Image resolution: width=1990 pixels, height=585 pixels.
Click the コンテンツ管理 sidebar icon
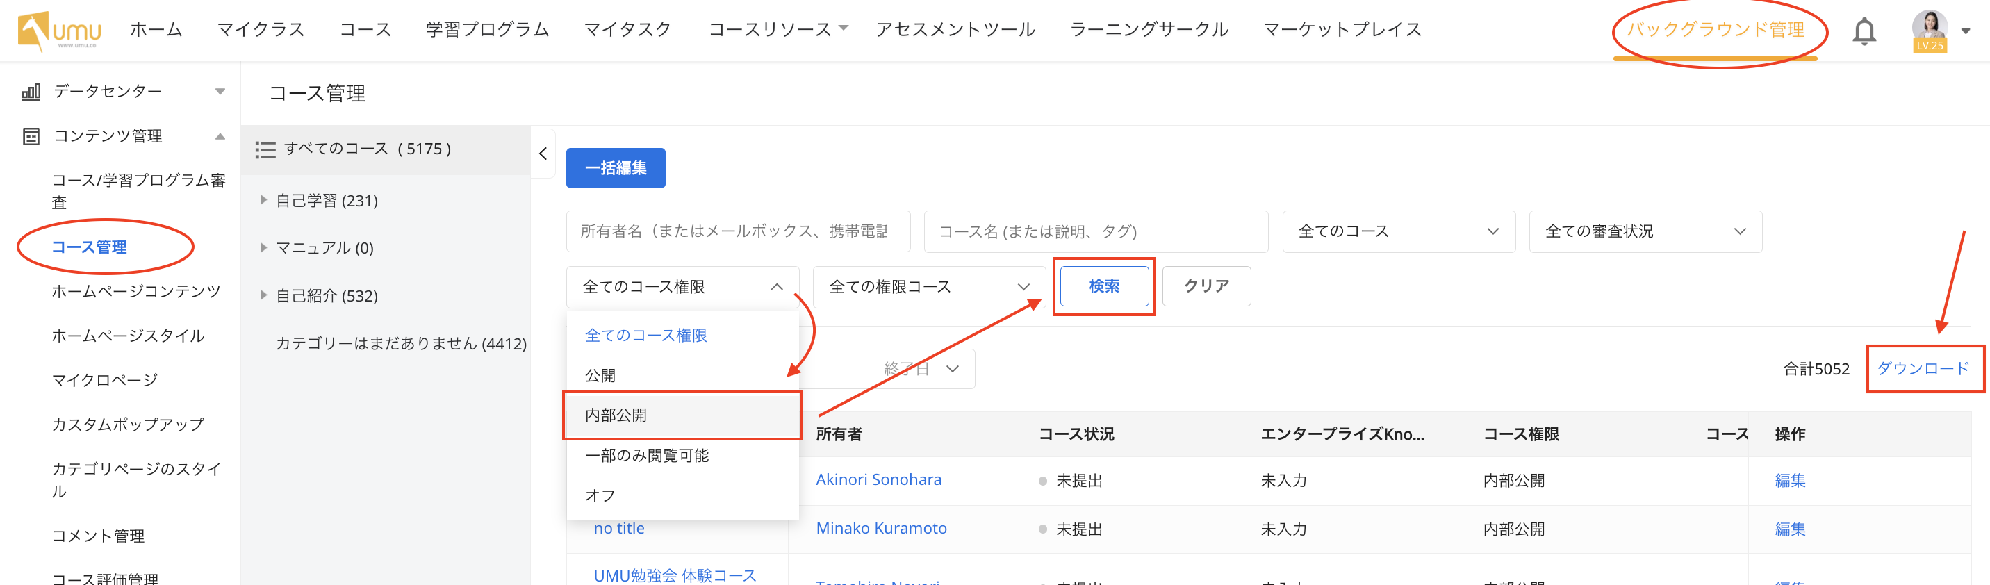(x=31, y=137)
